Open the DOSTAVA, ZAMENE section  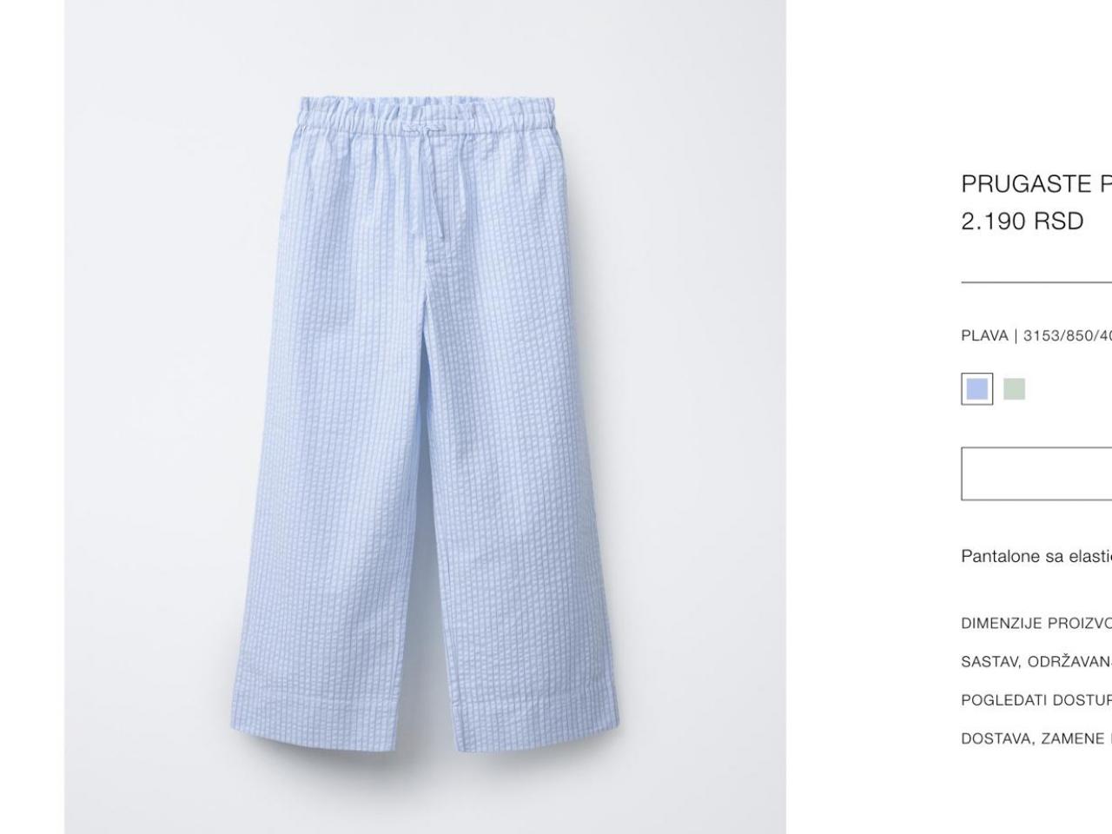1036,738
